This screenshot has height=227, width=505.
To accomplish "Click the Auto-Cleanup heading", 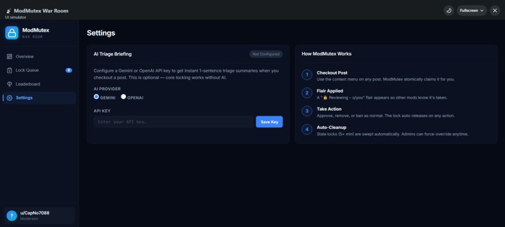I will pyautogui.click(x=331, y=128).
